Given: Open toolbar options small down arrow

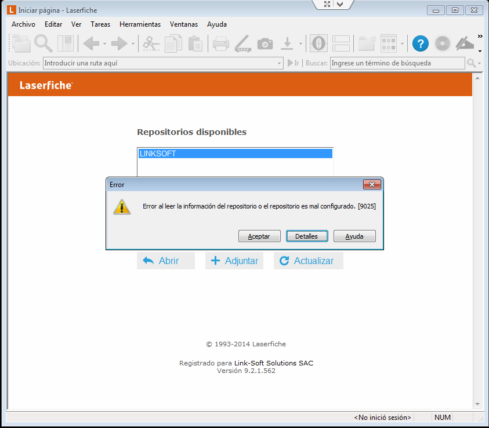Looking at the screenshot, I should click(x=480, y=51).
